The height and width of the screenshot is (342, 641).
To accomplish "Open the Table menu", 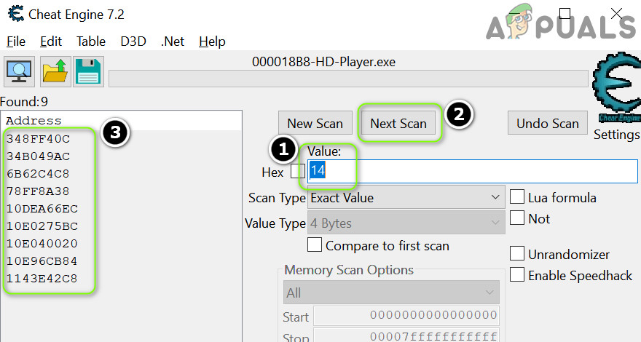I will (x=91, y=41).
